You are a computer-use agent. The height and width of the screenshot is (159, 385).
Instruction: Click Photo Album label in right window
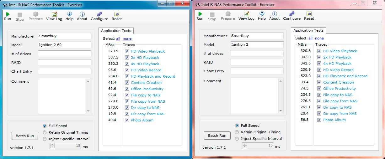click(x=334, y=120)
